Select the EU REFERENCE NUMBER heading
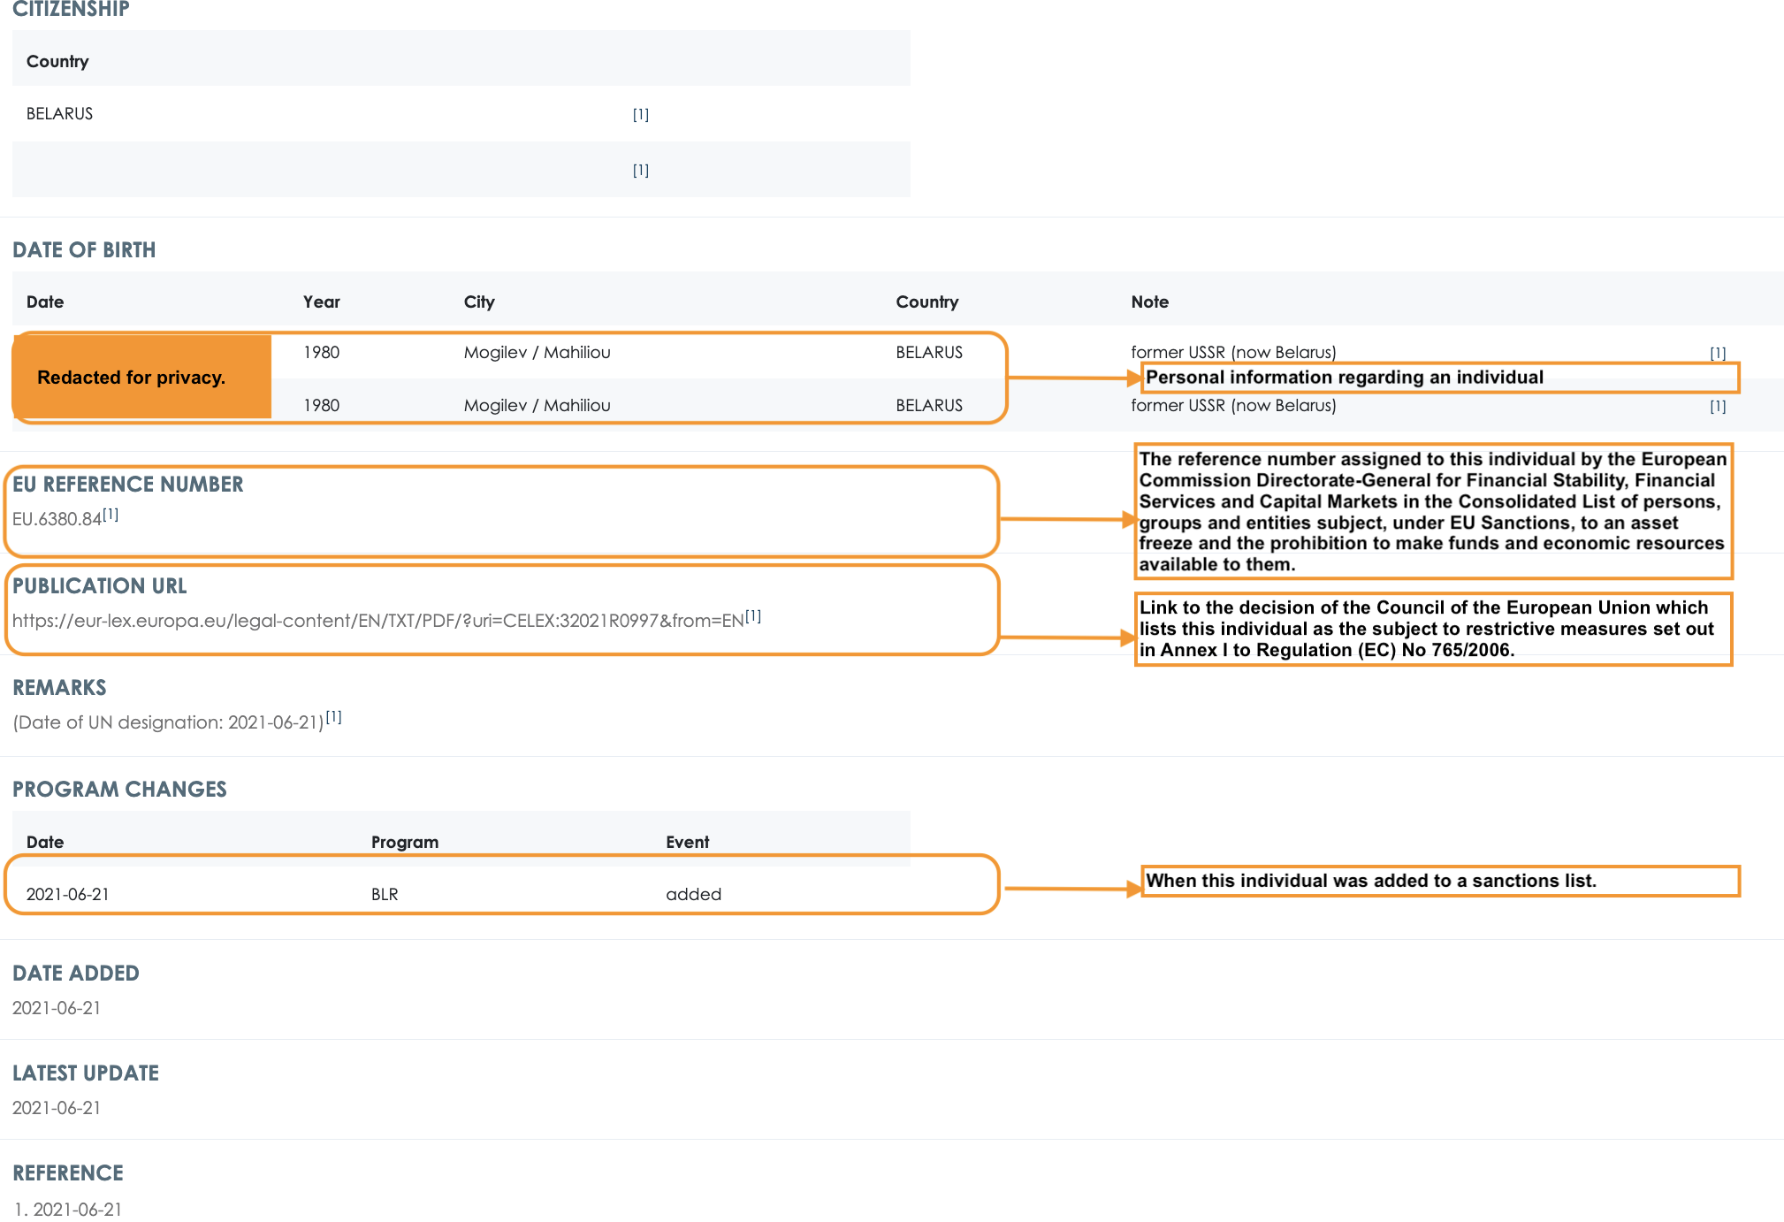 (x=128, y=485)
